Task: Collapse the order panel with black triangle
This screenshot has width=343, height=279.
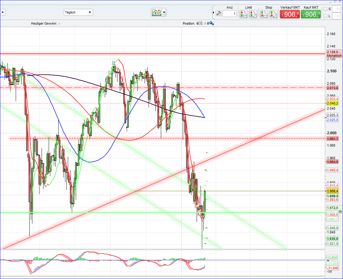Action: point(214,13)
